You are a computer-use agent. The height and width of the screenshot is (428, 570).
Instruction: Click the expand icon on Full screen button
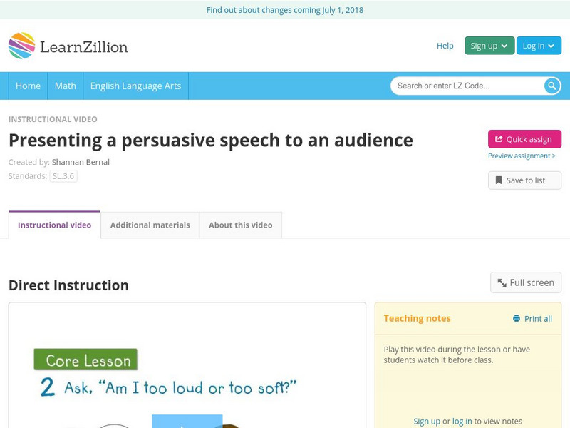[501, 282]
